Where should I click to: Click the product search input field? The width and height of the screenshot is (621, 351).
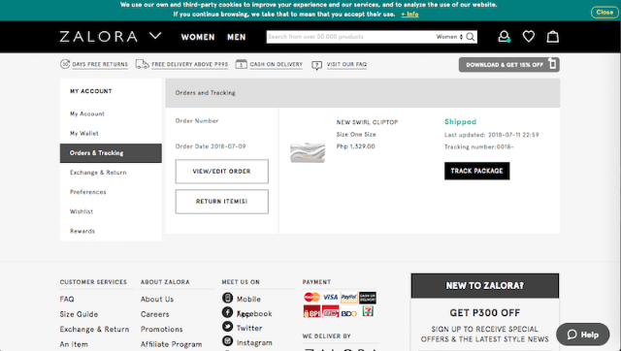[350, 37]
